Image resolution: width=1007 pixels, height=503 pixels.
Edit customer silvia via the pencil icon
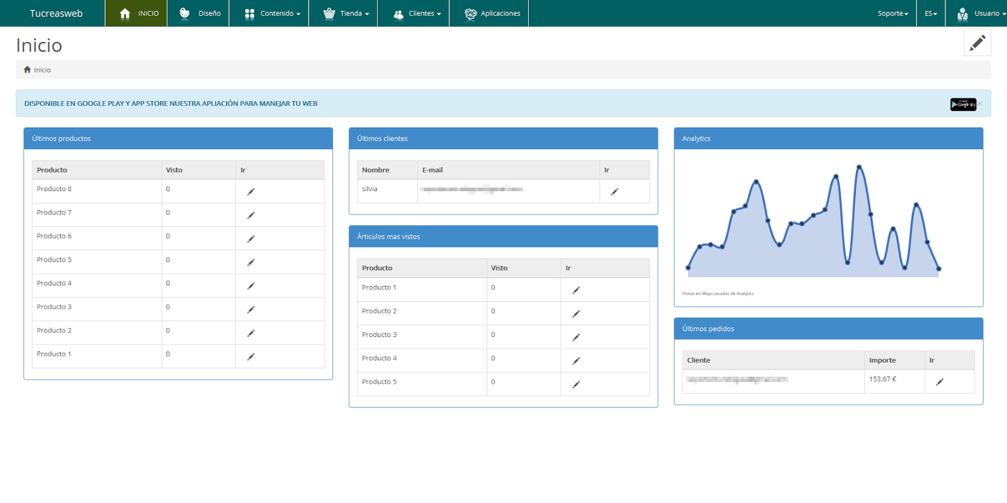pyautogui.click(x=614, y=192)
